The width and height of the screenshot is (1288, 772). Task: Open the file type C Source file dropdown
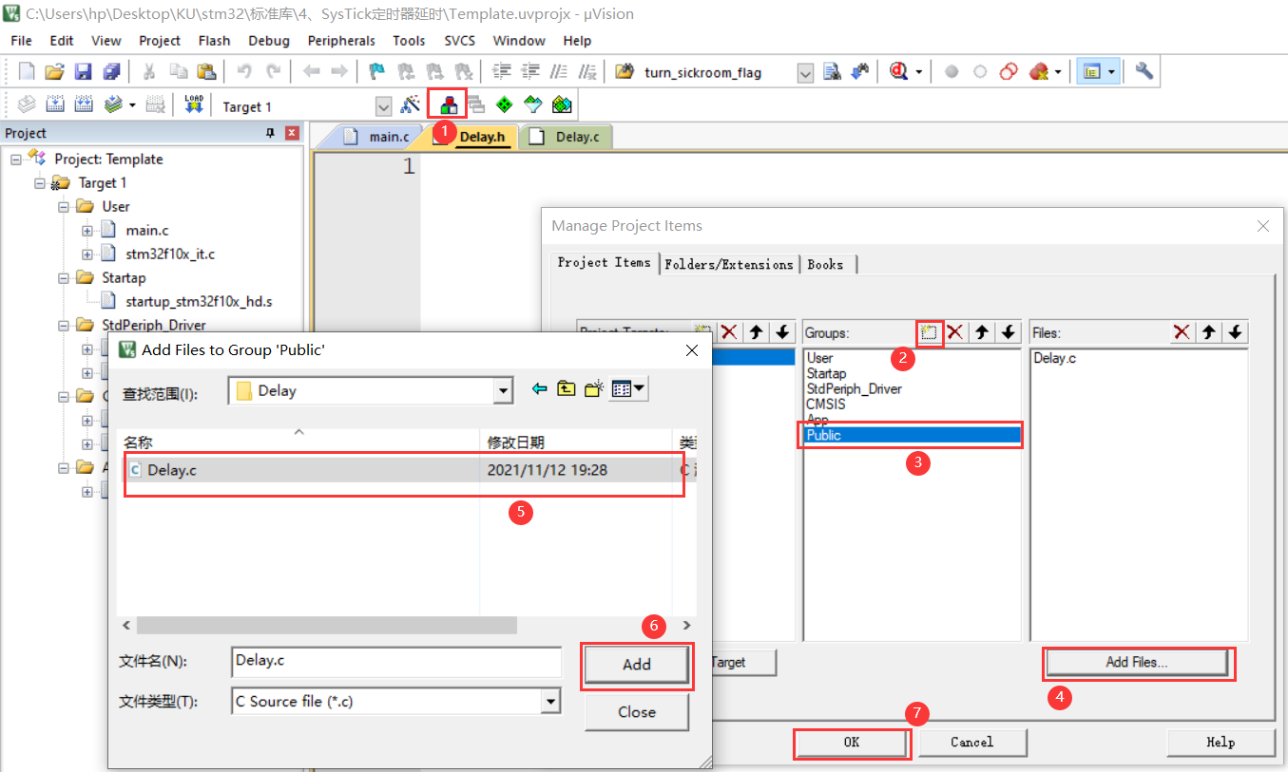point(550,702)
